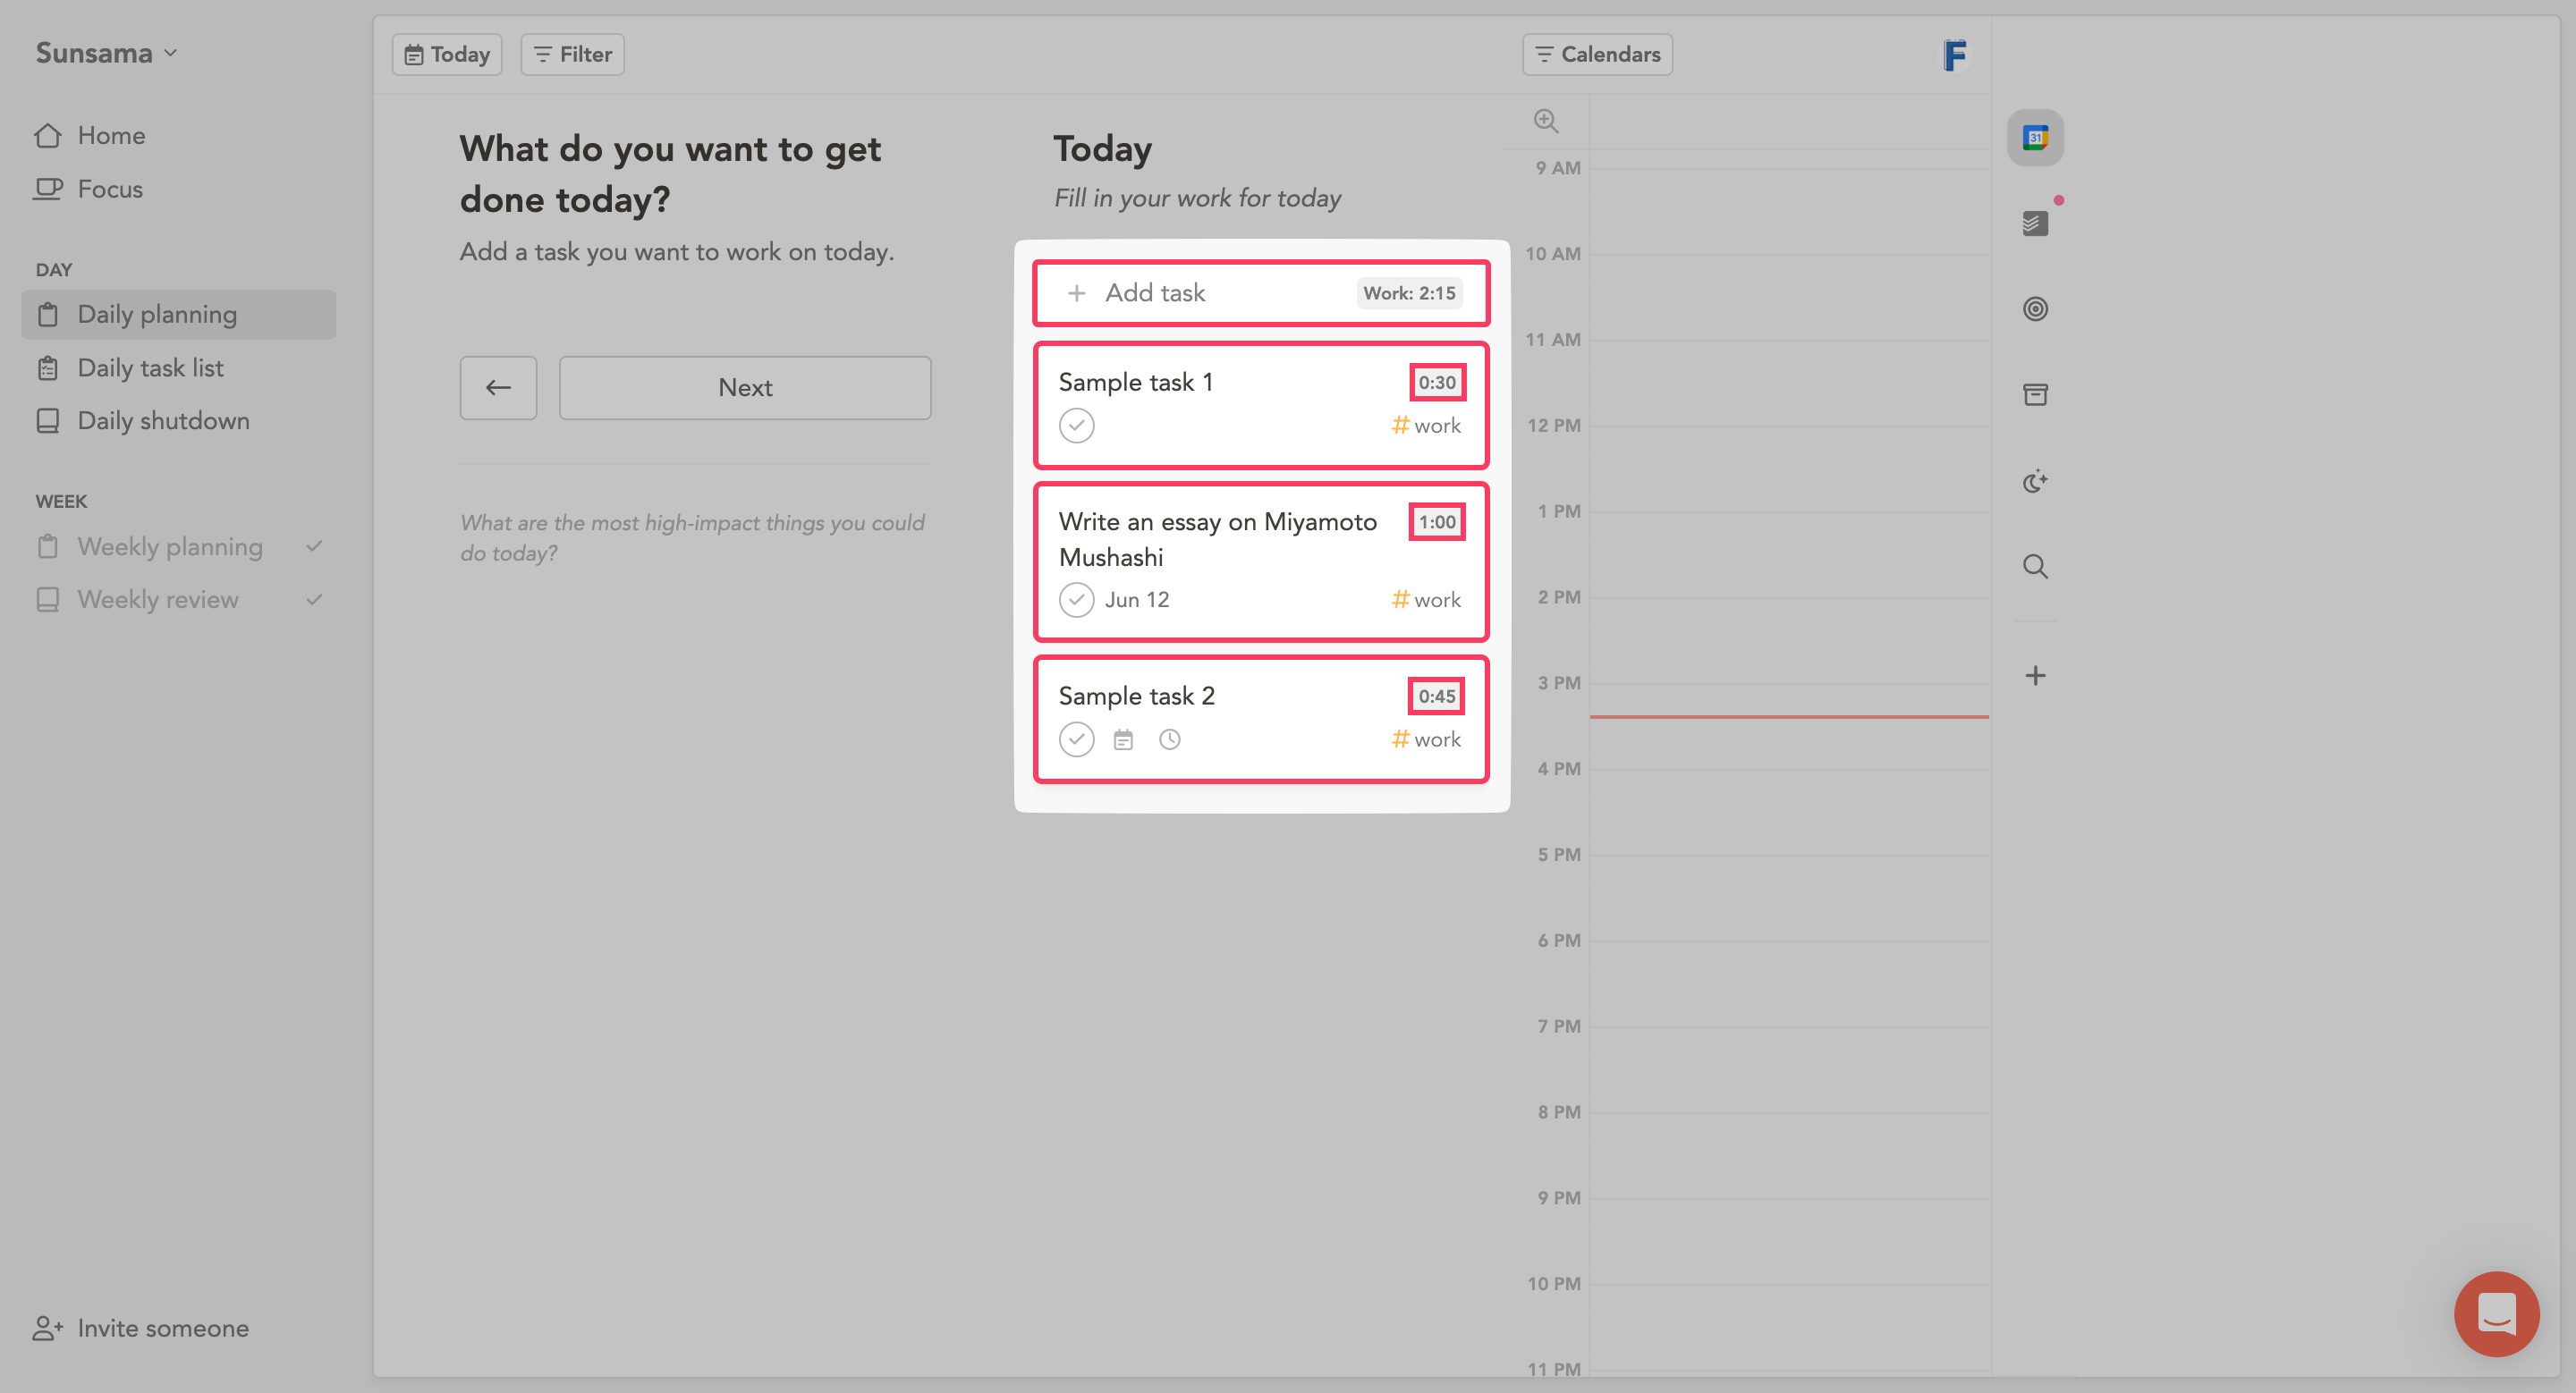This screenshot has width=2576, height=1393.
Task: Open the Sunsama workspace dropdown
Action: [x=106, y=53]
